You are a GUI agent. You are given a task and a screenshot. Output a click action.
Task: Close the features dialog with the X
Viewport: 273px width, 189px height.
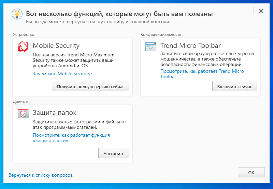(261, 11)
